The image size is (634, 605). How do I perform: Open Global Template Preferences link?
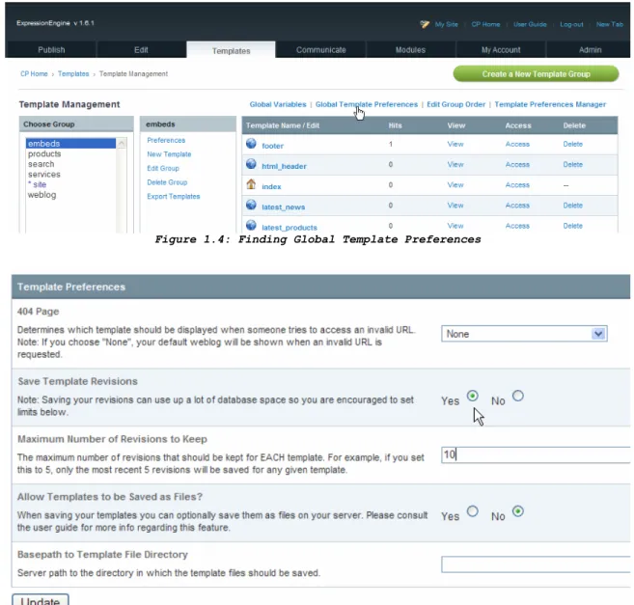click(367, 104)
